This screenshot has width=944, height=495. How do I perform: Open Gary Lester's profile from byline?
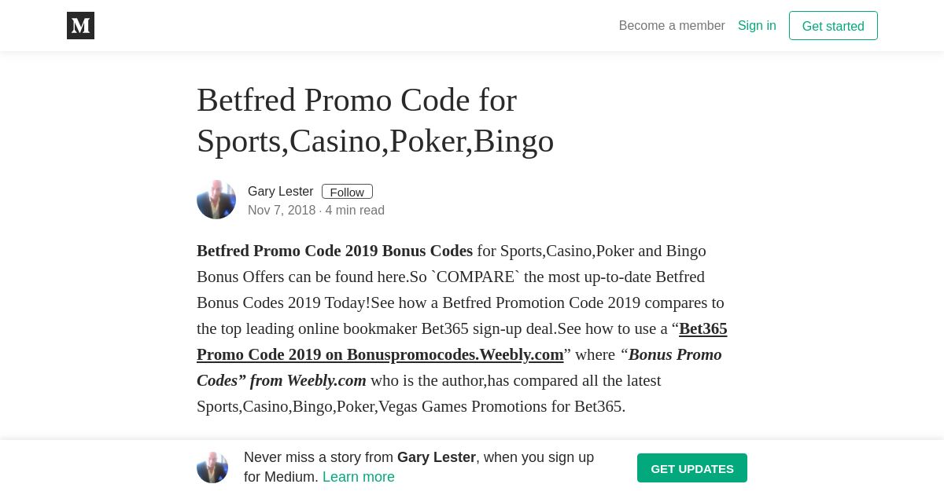coord(280,192)
